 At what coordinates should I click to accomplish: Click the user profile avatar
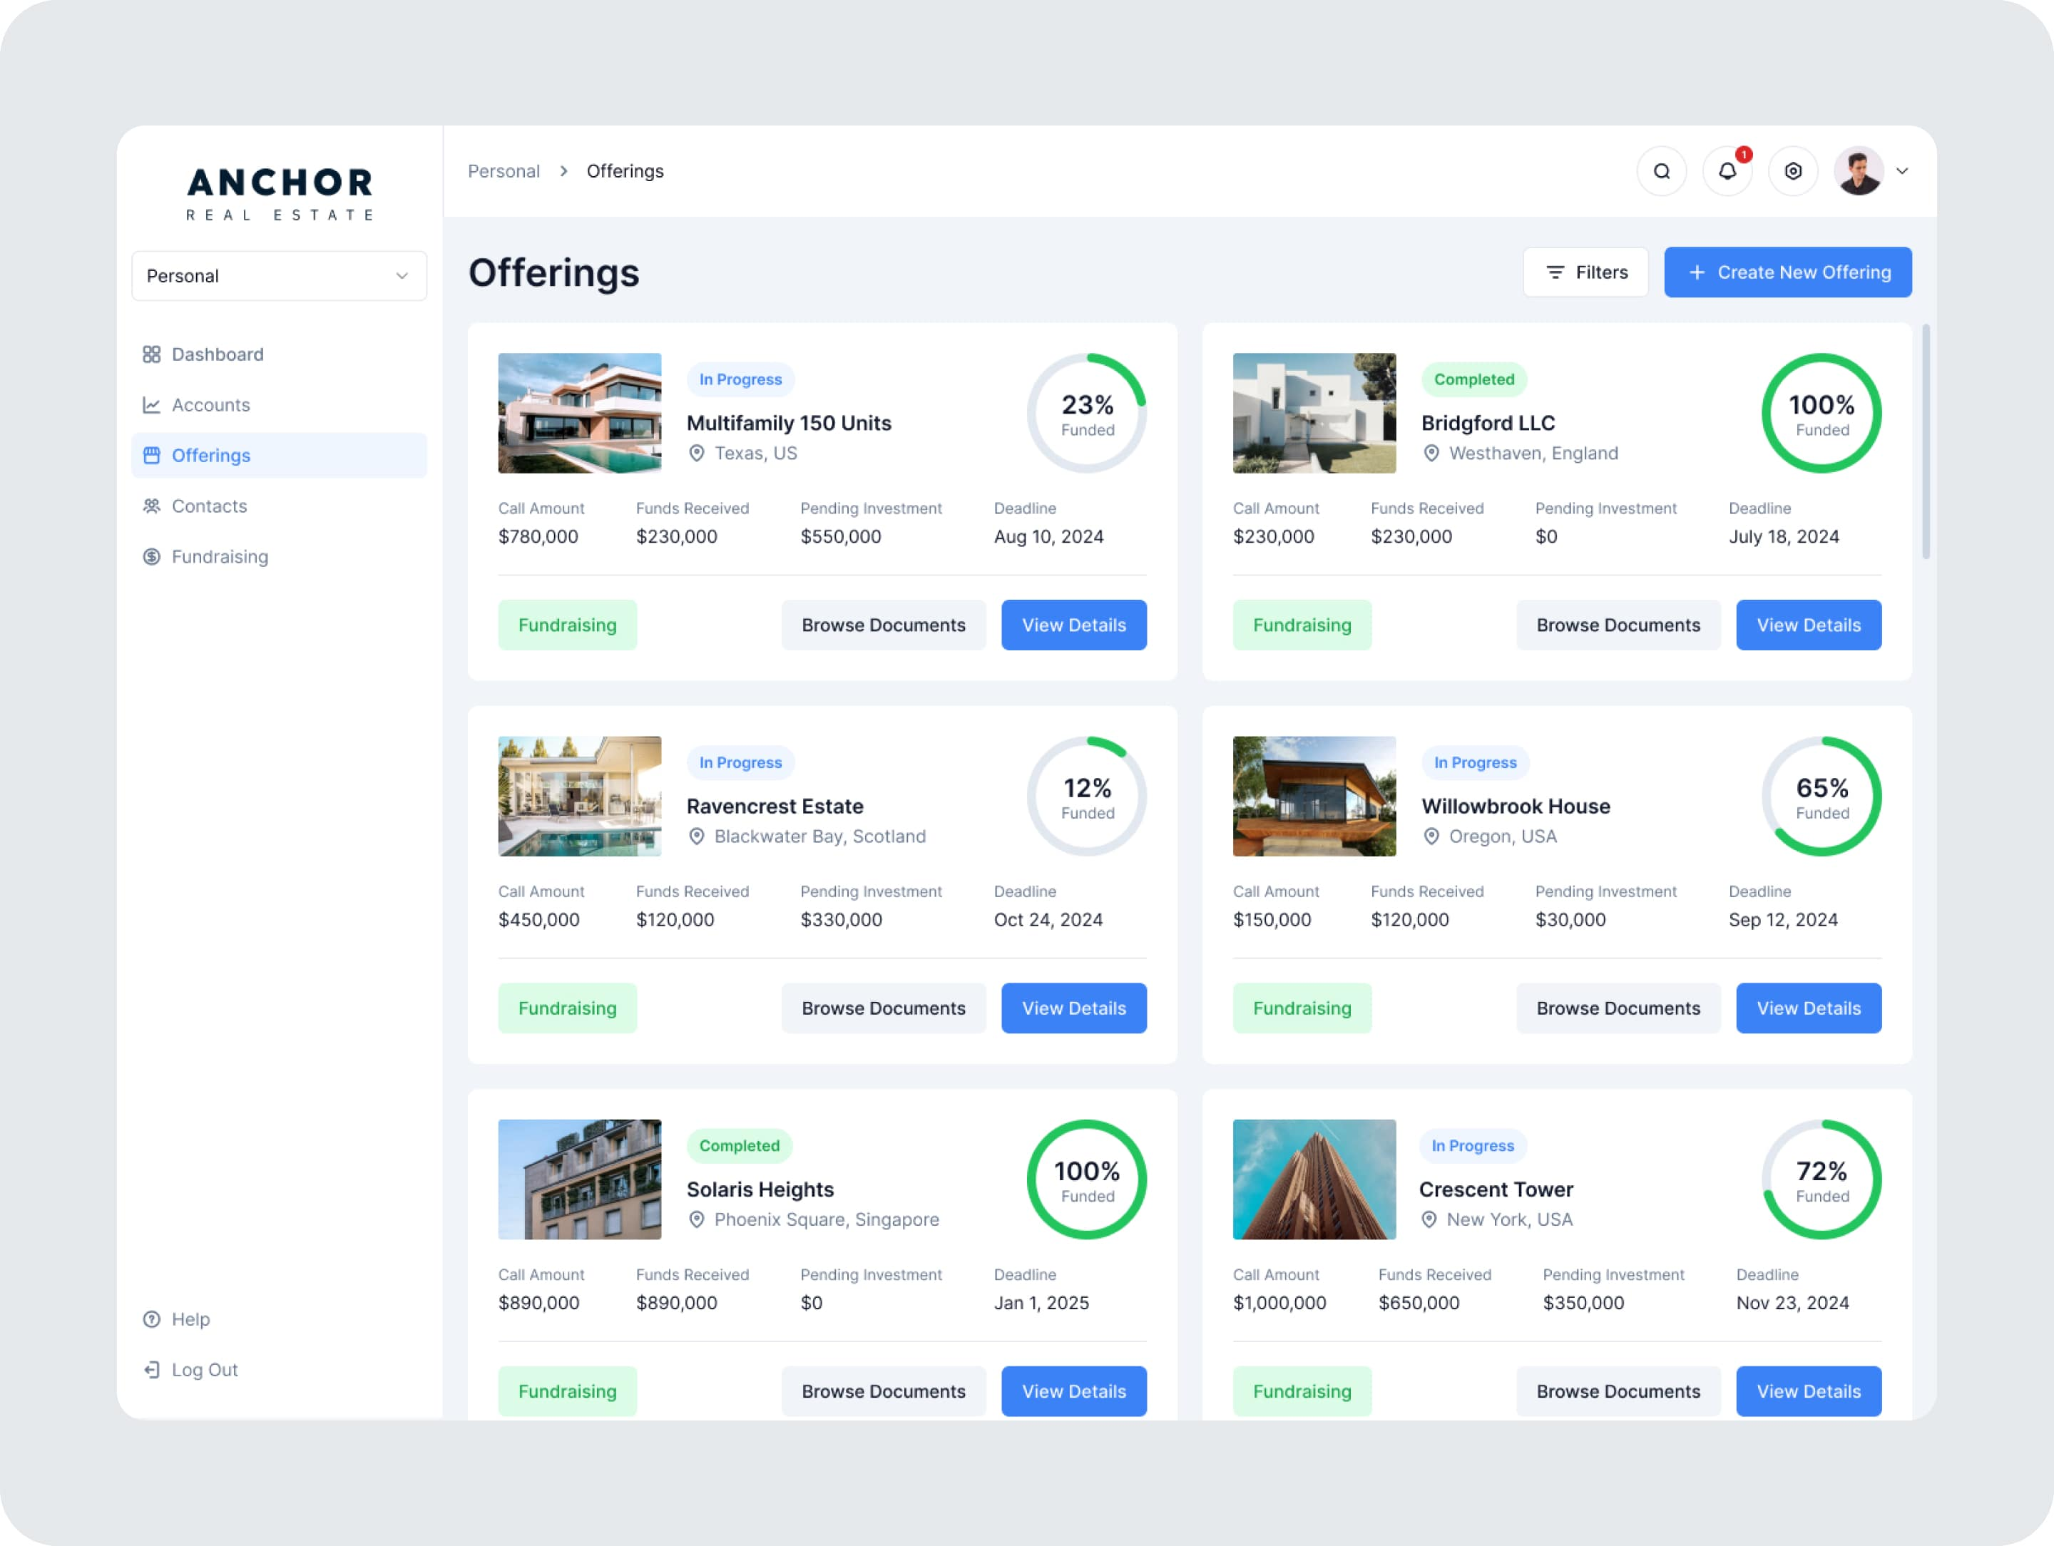coord(1859,171)
